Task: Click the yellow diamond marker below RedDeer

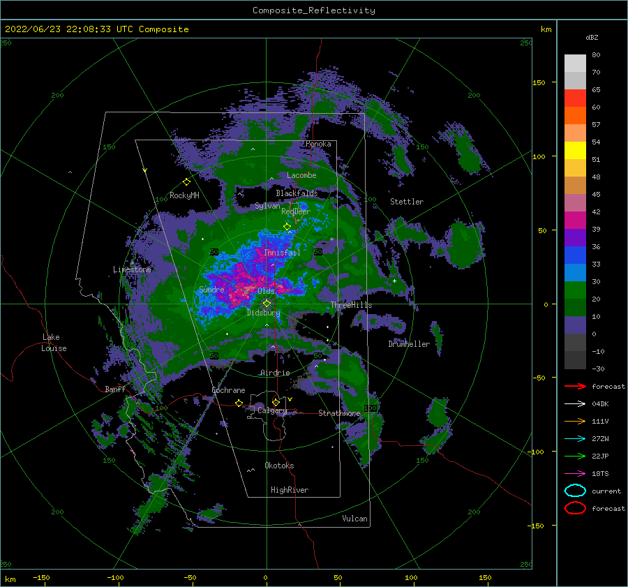Action: click(287, 227)
